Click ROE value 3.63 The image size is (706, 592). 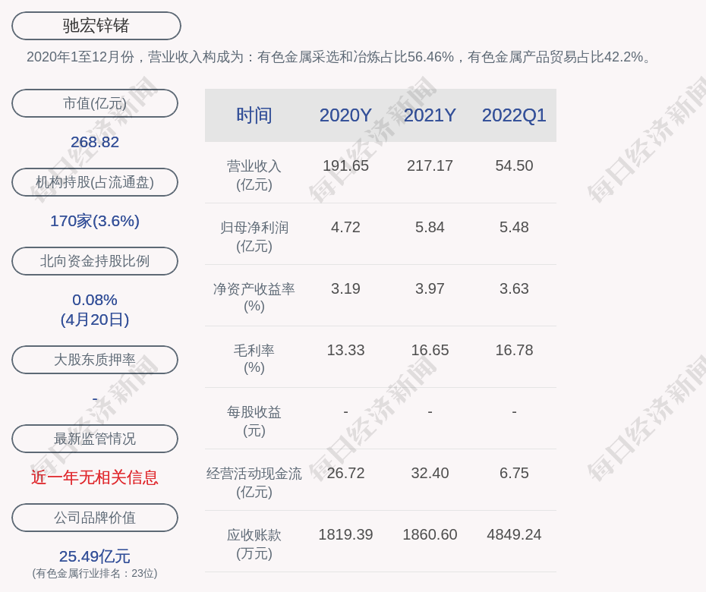pyautogui.click(x=514, y=288)
